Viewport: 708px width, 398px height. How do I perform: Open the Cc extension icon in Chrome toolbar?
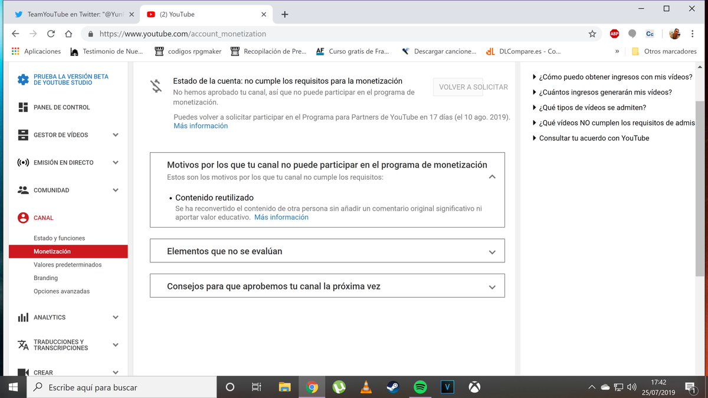click(650, 34)
